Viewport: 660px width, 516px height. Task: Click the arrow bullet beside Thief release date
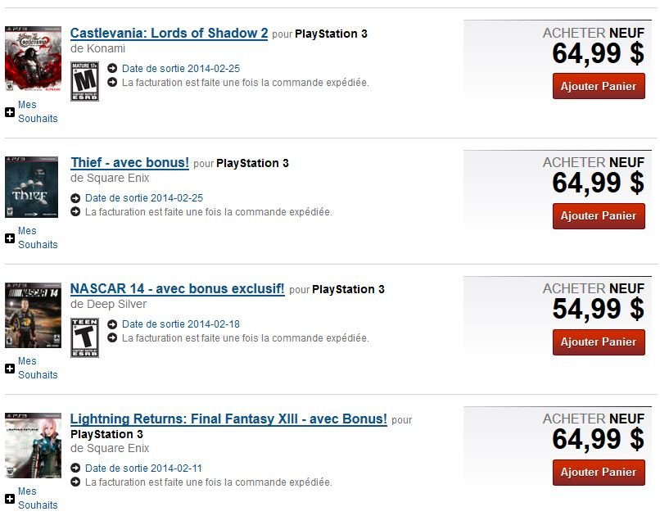coord(75,198)
